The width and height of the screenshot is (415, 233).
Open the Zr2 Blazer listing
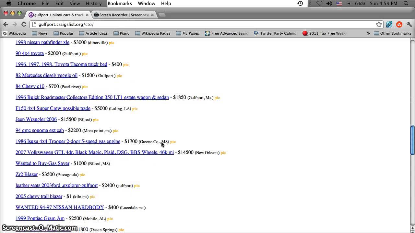point(27,174)
